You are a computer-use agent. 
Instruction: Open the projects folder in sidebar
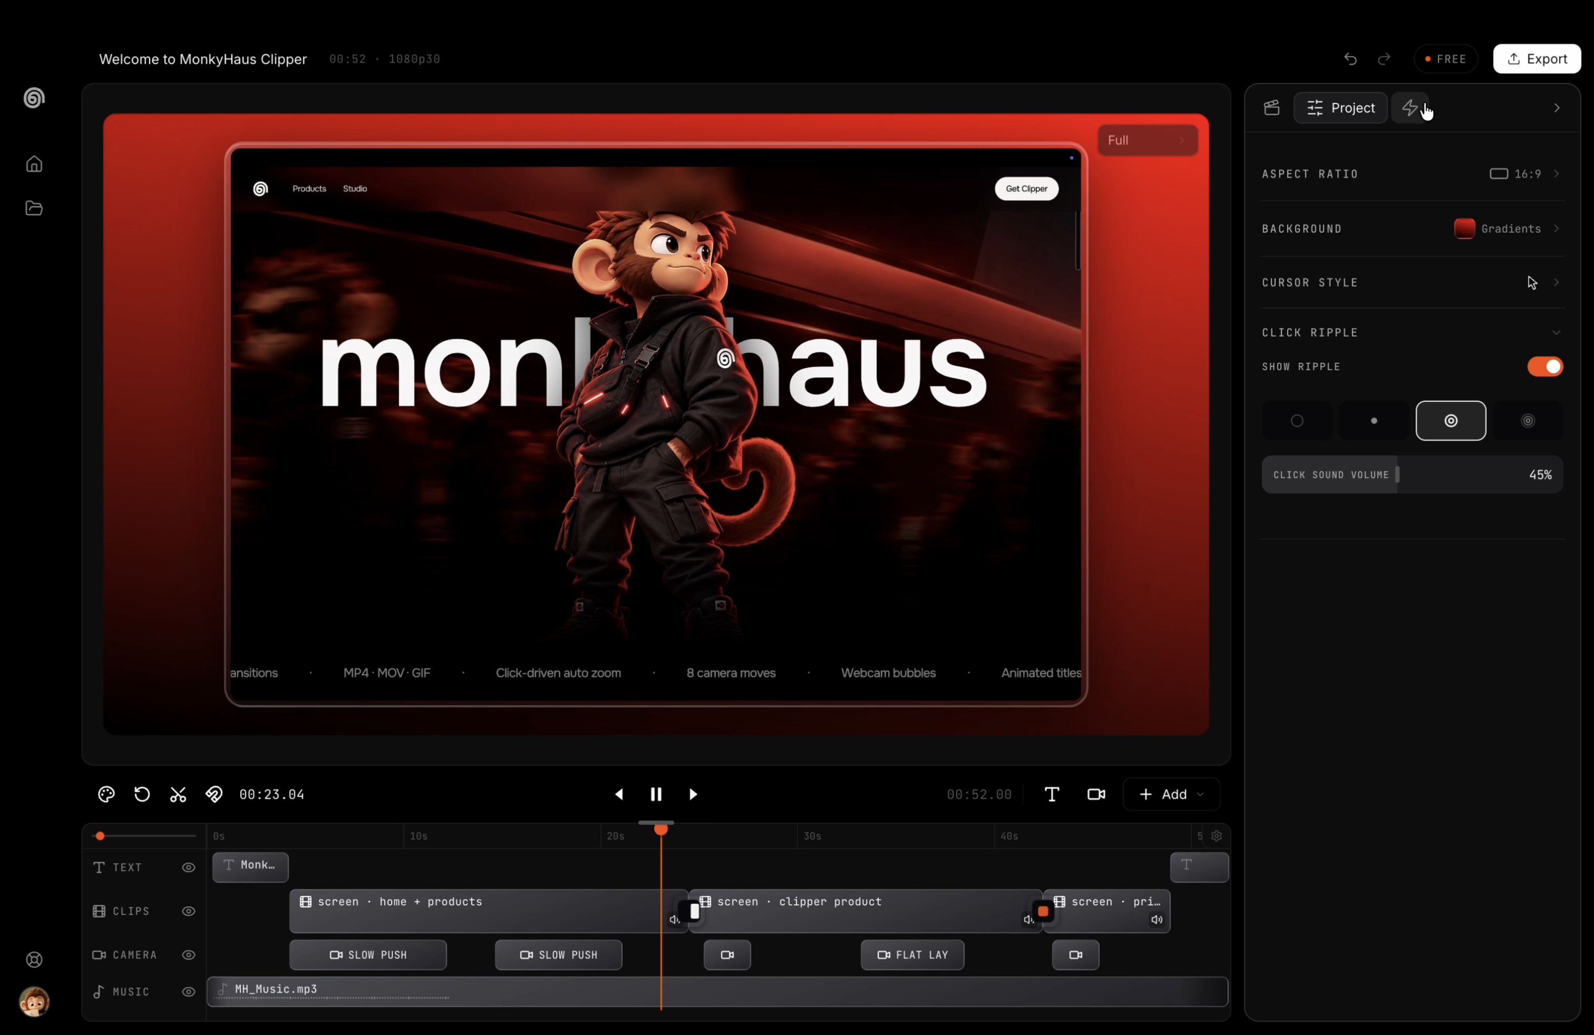click(34, 208)
